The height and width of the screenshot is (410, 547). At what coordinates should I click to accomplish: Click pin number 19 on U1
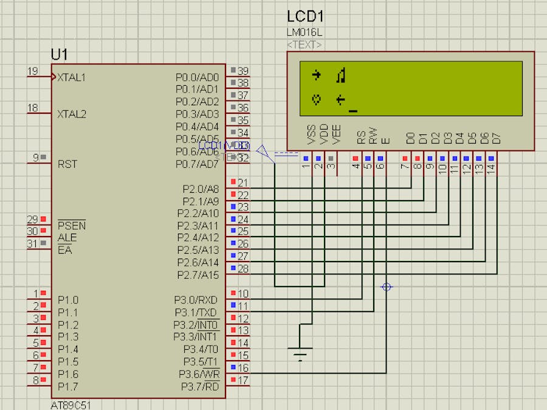33,71
